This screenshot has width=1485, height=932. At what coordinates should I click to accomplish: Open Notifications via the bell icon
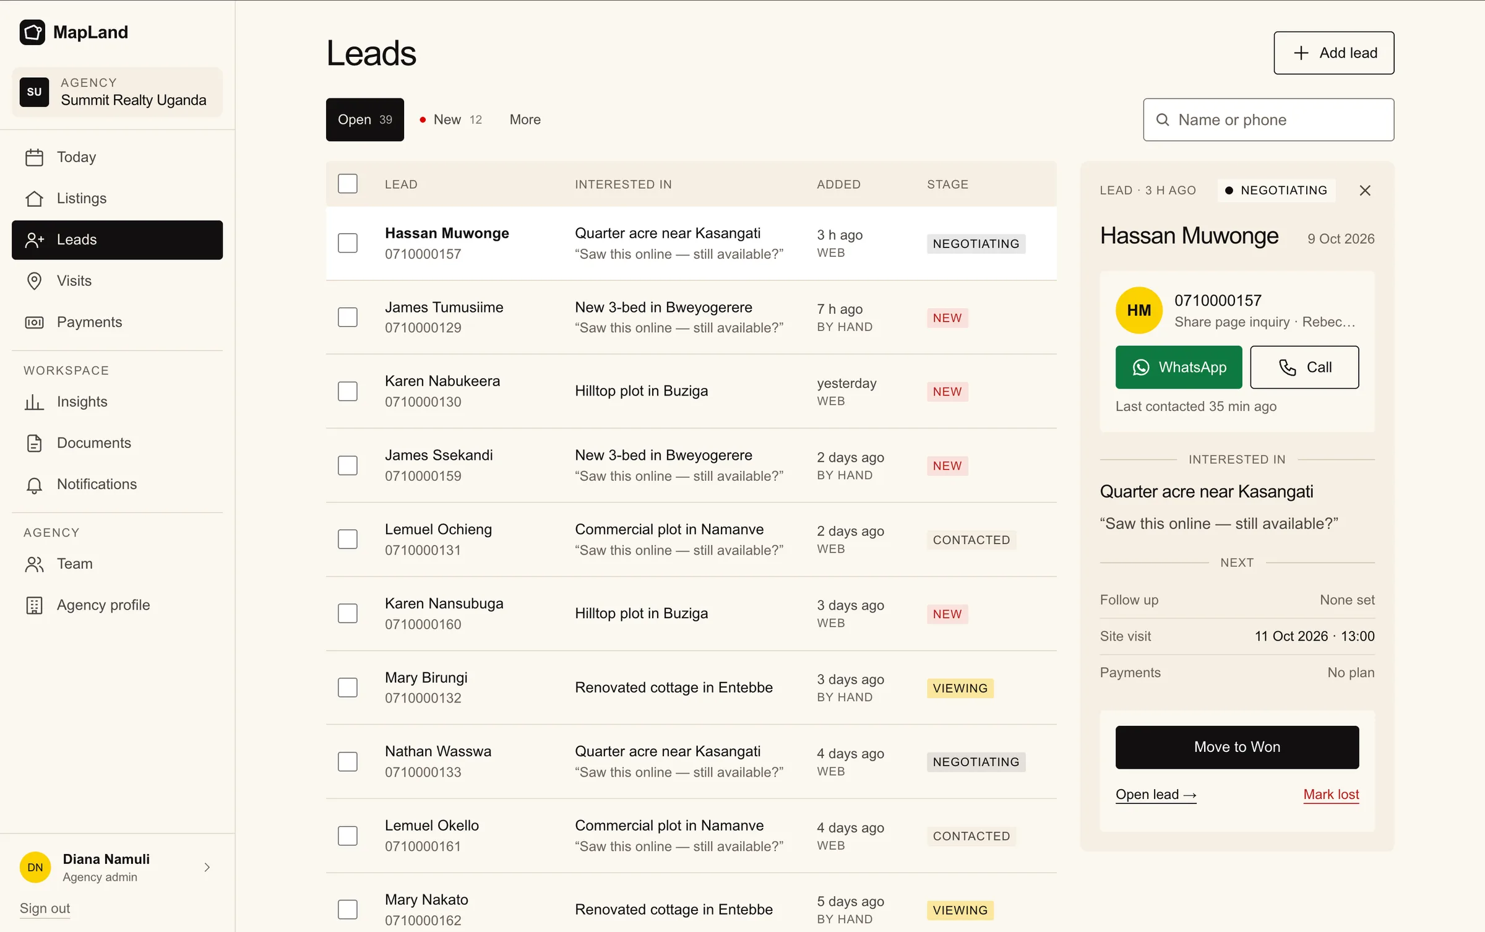click(34, 485)
